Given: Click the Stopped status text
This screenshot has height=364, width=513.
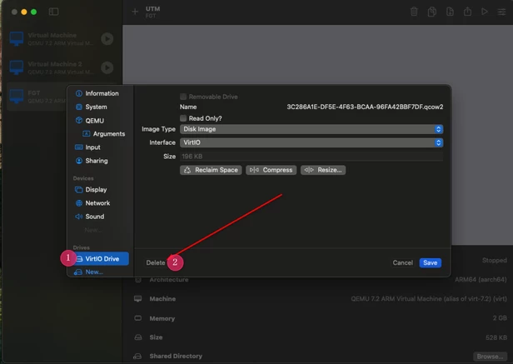Looking at the screenshot, I should pyautogui.click(x=495, y=260).
